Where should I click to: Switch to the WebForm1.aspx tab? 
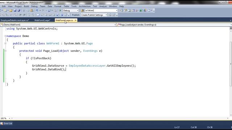pyautogui.click(x=42, y=20)
